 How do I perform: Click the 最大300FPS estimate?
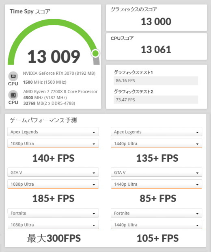pyautogui.click(x=54, y=238)
